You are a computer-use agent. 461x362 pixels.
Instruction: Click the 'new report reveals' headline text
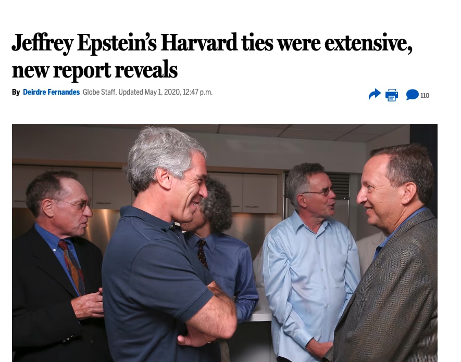[x=95, y=70]
